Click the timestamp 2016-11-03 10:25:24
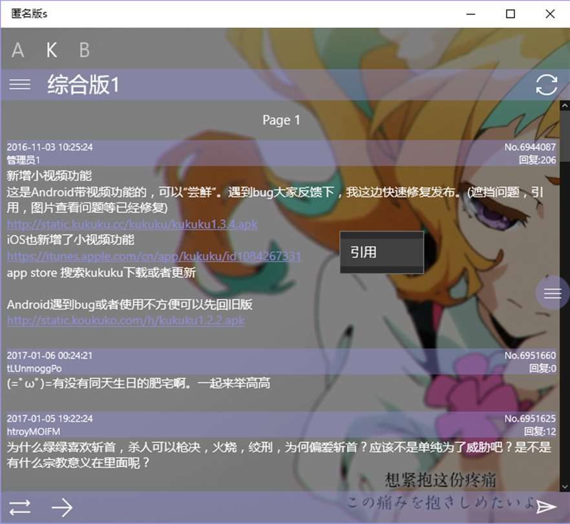Screen dimensions: 570x524 coord(50,147)
